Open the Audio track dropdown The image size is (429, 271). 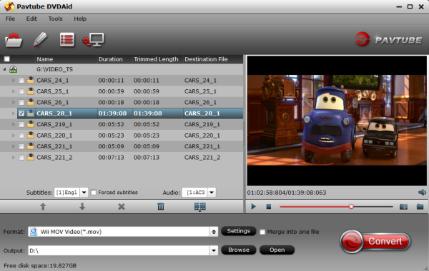[212, 193]
